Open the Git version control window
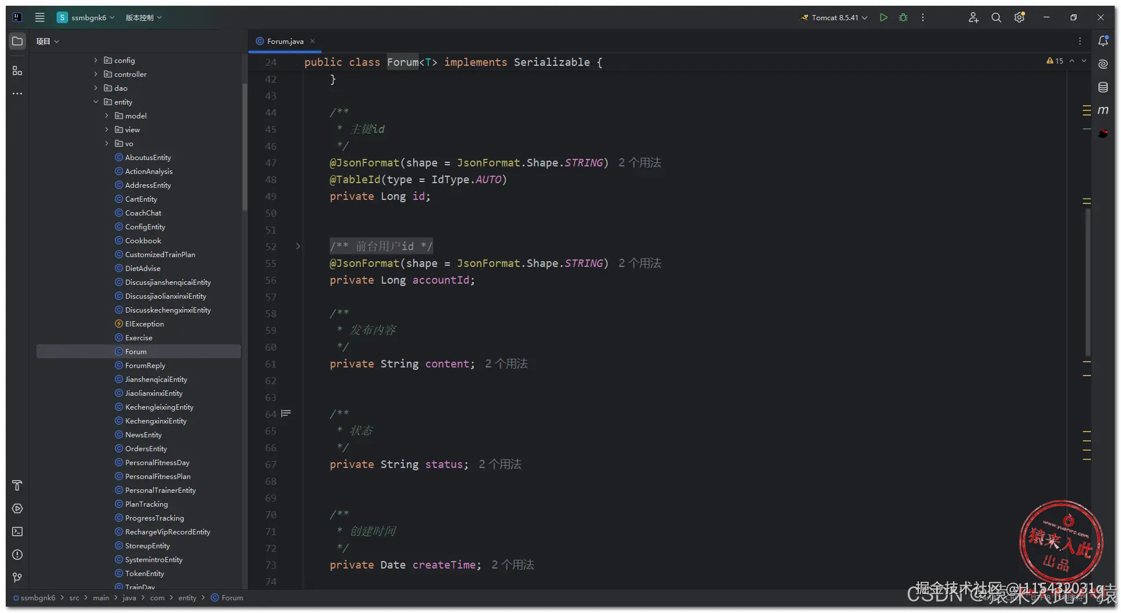Screen dimensions: 1121x613 17,578
